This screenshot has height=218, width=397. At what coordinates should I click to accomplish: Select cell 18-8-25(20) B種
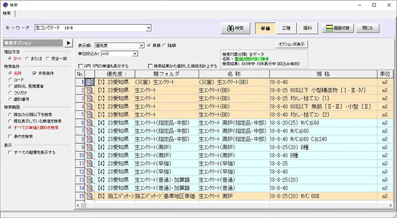(323, 147)
